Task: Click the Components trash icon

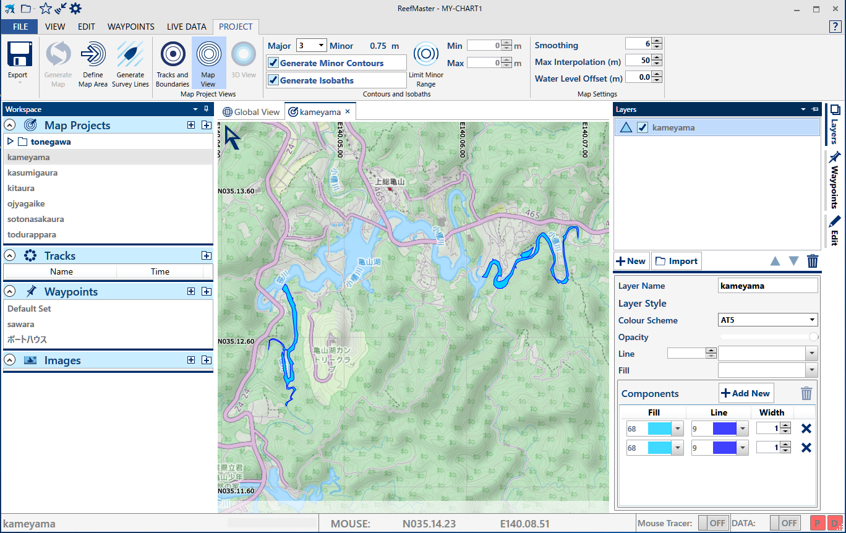Action: click(x=806, y=393)
